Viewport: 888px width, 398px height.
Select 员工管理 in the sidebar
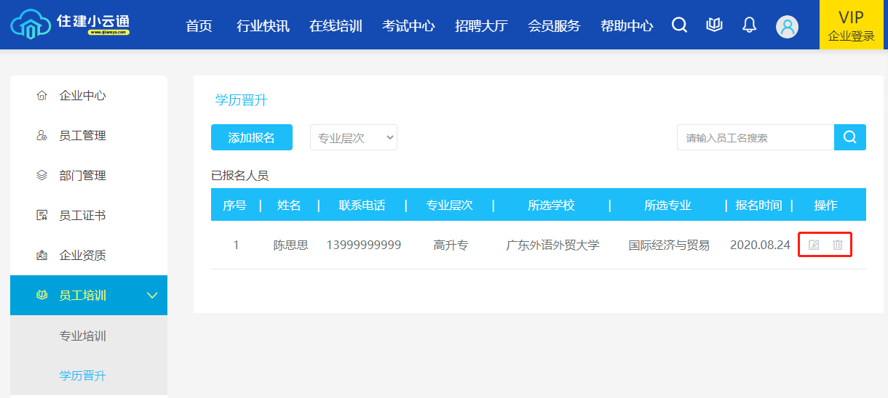point(82,136)
